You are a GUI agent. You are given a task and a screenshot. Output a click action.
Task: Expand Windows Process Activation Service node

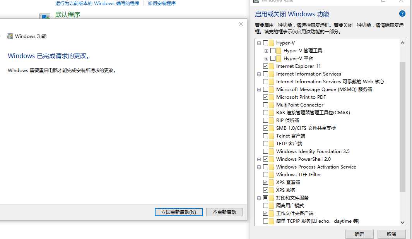(259, 167)
